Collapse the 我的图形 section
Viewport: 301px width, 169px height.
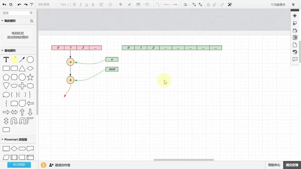click(x=2, y=21)
